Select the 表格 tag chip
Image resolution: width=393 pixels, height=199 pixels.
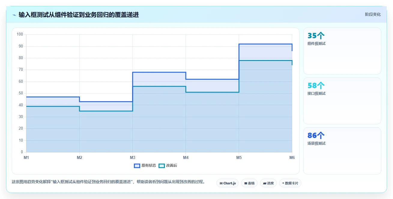[249, 183]
